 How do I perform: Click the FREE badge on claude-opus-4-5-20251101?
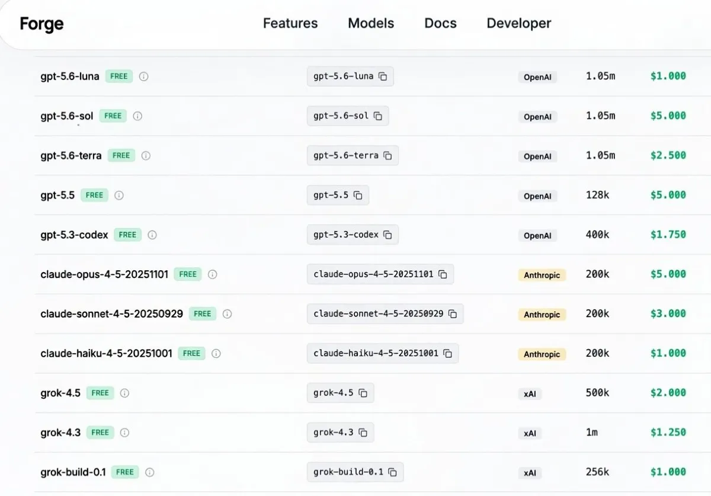coord(188,274)
